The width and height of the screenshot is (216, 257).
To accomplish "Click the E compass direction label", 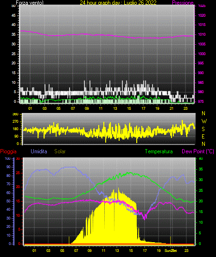I will 203,136.
